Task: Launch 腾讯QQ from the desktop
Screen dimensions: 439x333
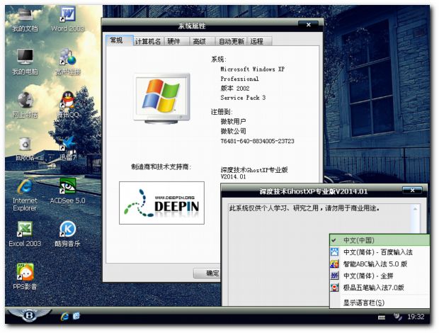Action: click(68, 101)
